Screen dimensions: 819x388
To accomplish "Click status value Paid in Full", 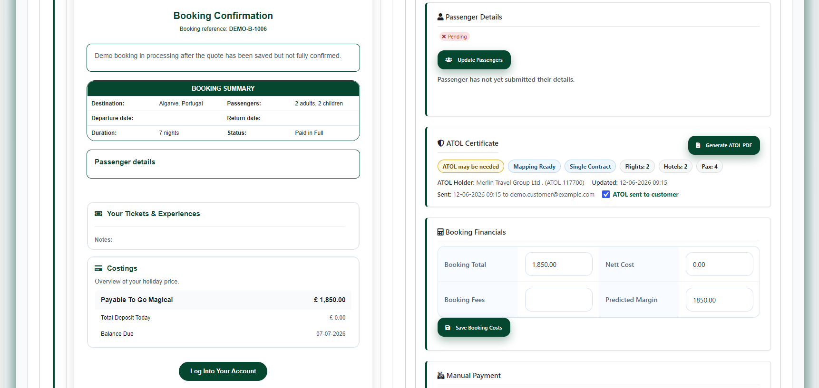I will pyautogui.click(x=309, y=133).
